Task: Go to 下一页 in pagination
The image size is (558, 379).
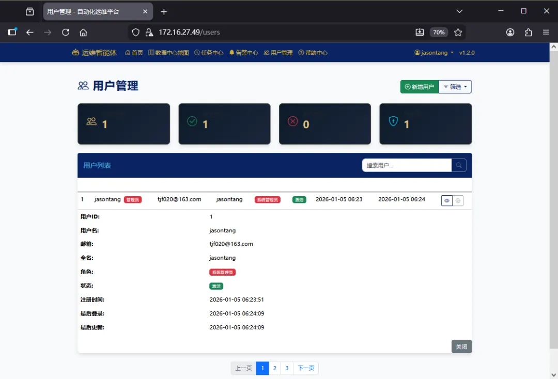Action: pos(306,368)
